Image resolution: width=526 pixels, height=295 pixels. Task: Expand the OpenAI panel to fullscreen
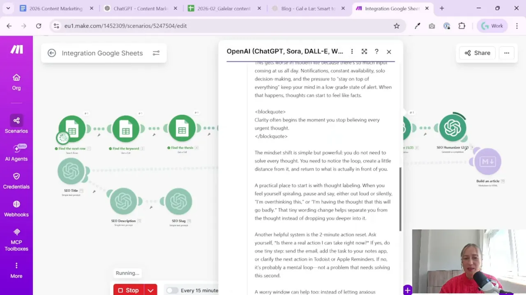tap(364, 51)
